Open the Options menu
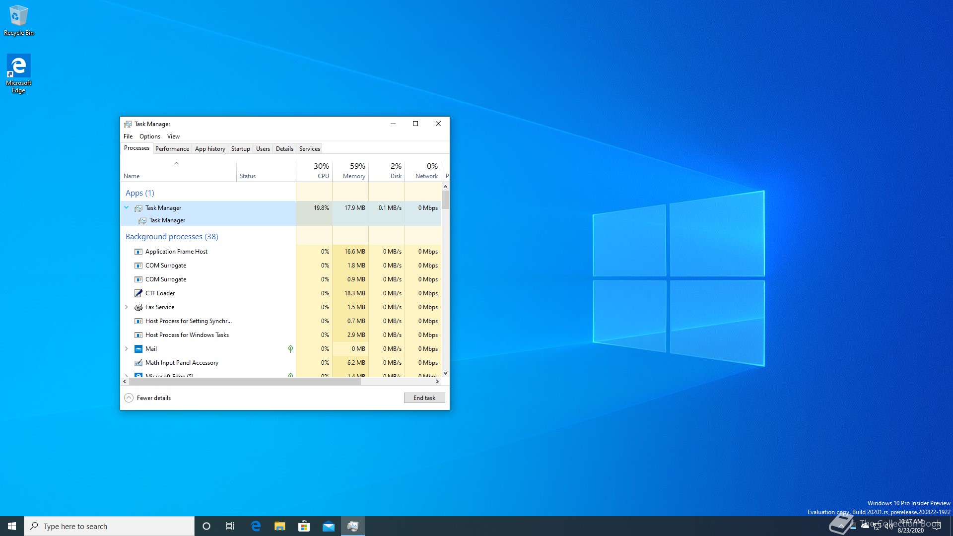 pyautogui.click(x=150, y=136)
